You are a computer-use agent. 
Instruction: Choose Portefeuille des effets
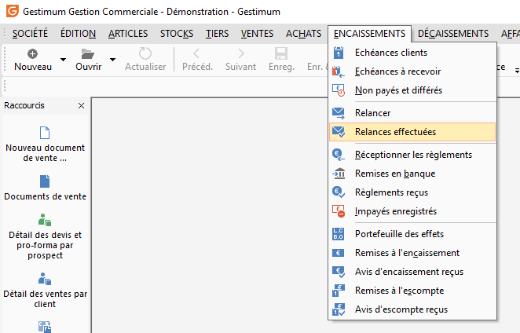click(x=412, y=234)
